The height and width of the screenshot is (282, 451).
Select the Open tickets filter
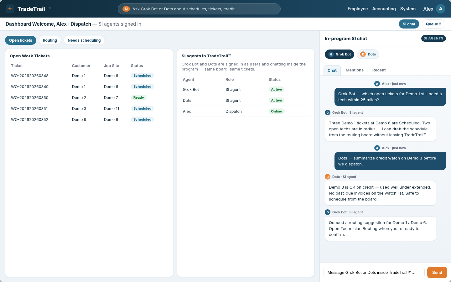[21, 40]
